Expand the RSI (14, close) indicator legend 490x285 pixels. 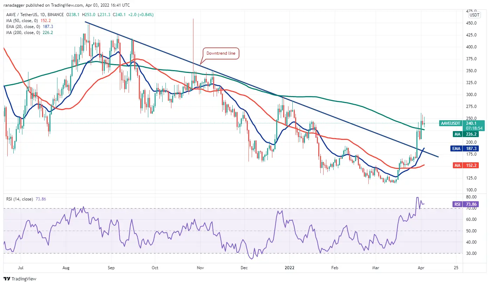point(20,199)
